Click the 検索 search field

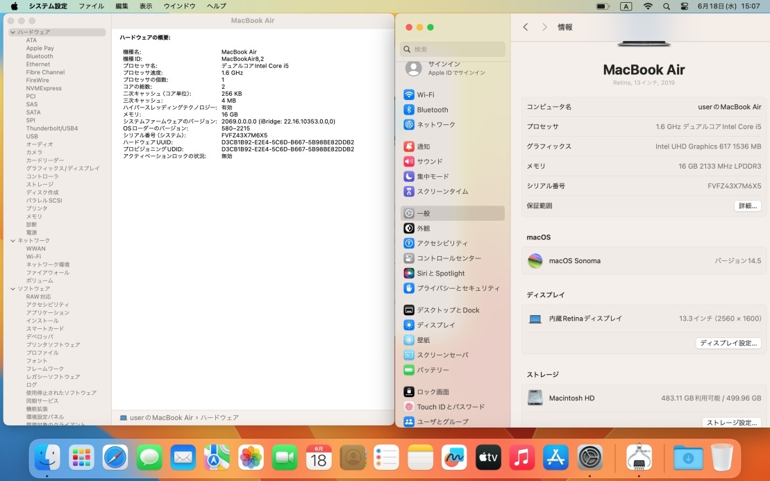[452, 49]
